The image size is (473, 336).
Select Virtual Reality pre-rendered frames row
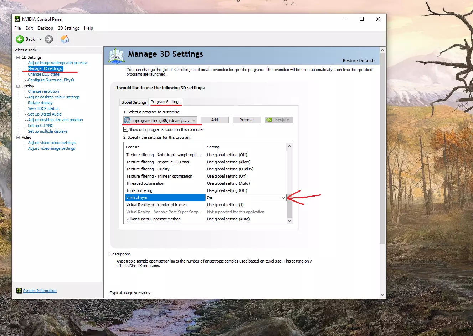205,205
